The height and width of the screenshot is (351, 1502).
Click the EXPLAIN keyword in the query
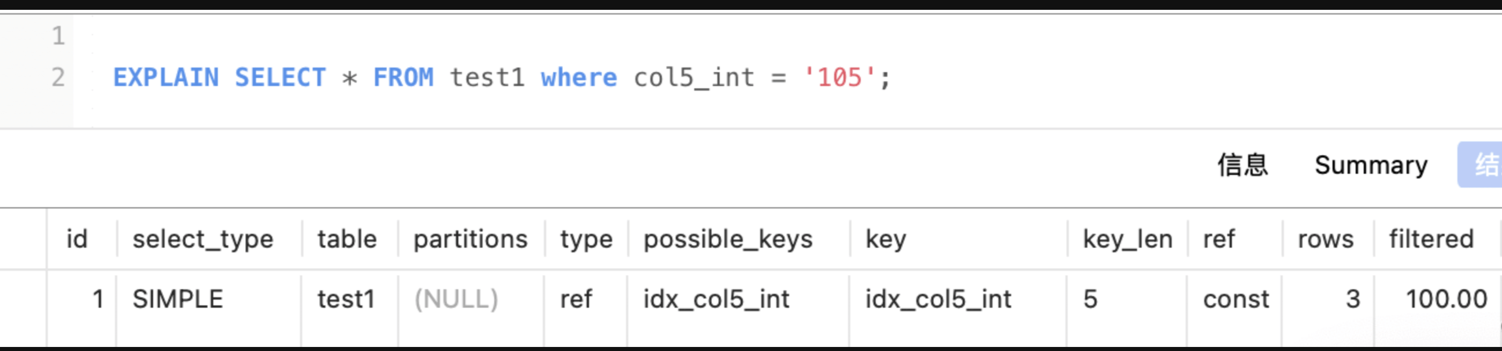(165, 77)
